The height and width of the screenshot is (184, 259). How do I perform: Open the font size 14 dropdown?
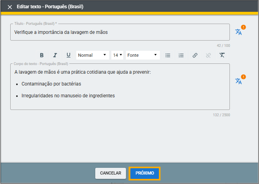click(x=118, y=55)
